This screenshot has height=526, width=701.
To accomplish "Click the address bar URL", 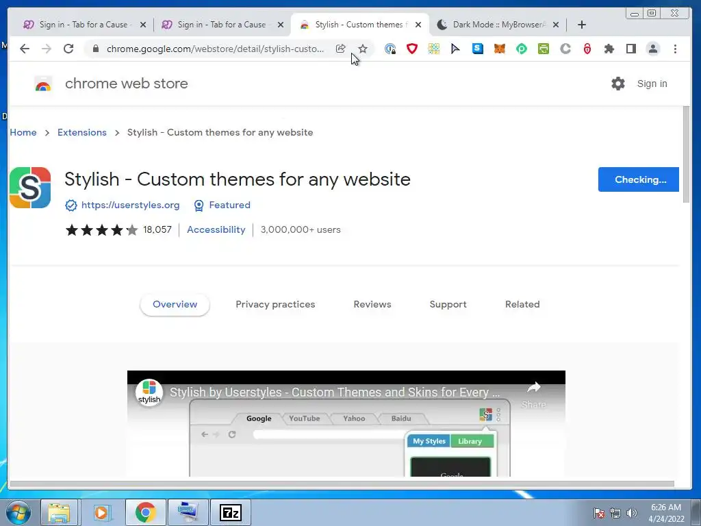I will pyautogui.click(x=215, y=49).
